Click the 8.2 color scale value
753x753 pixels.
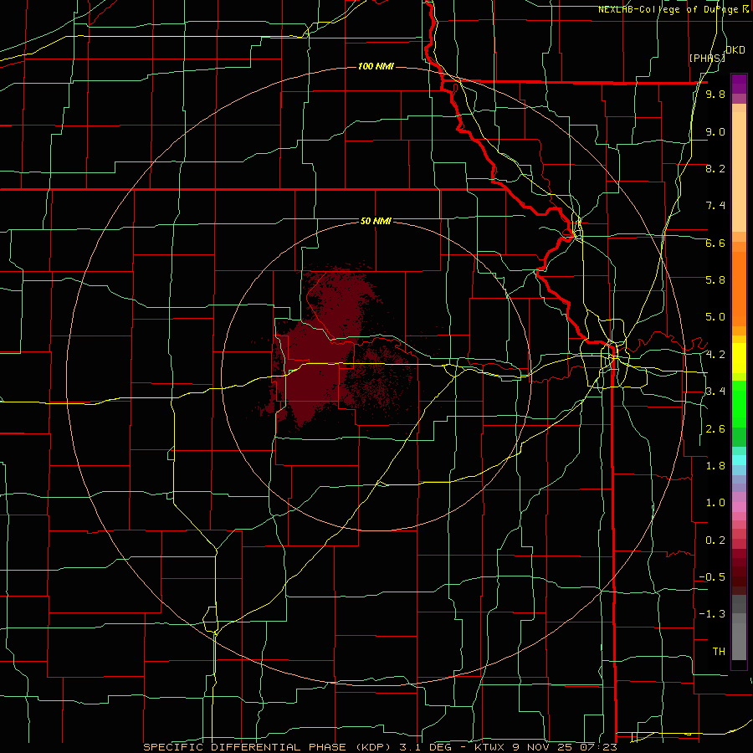click(715, 168)
